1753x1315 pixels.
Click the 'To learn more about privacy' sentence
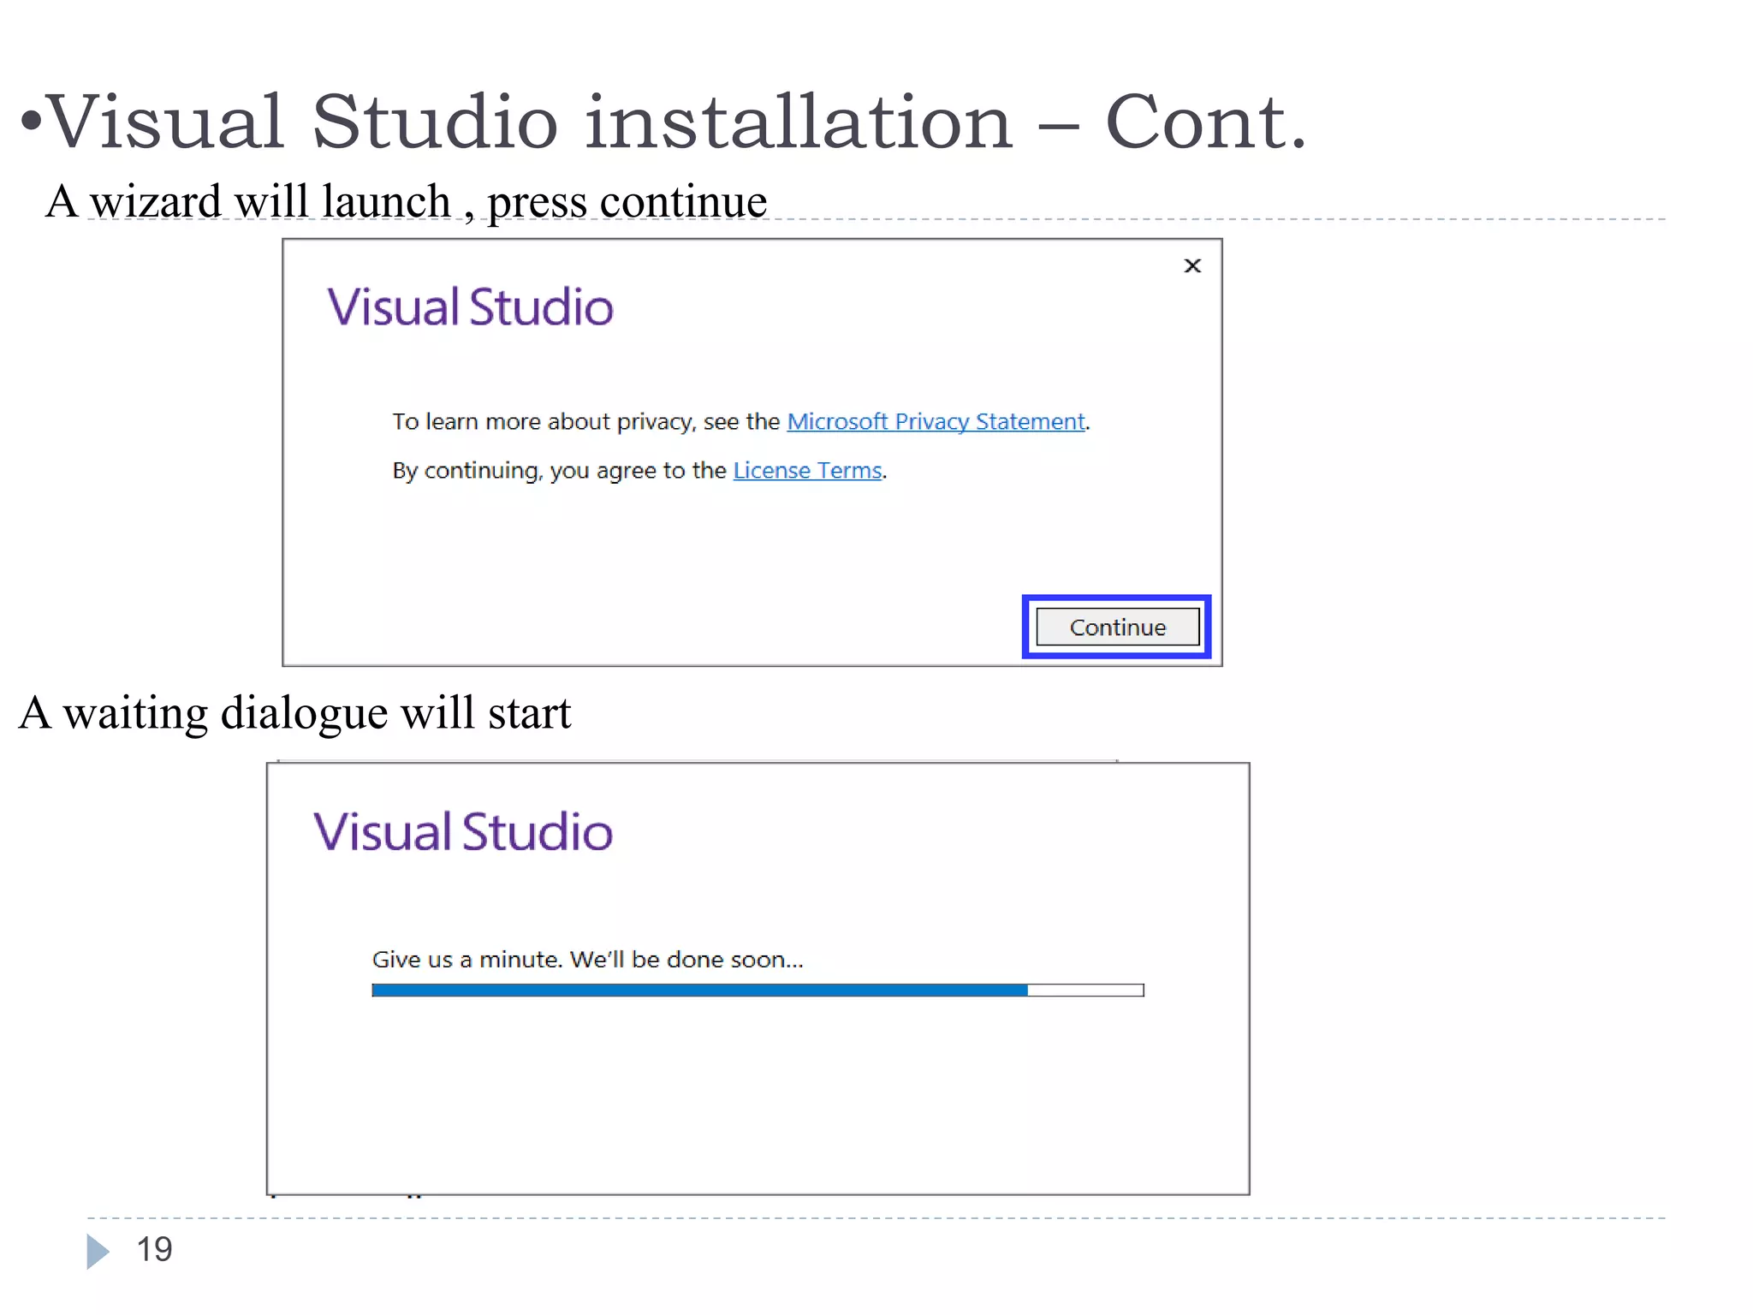tap(585, 422)
